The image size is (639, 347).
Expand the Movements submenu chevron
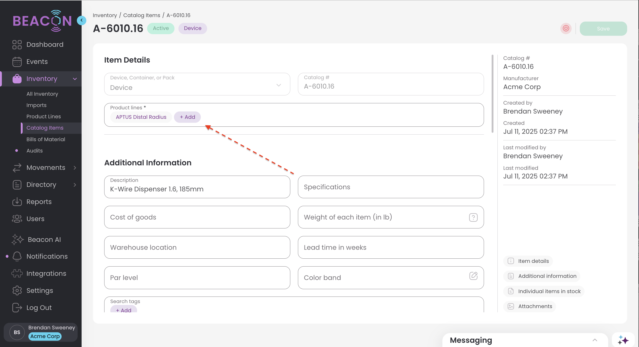[75, 168]
